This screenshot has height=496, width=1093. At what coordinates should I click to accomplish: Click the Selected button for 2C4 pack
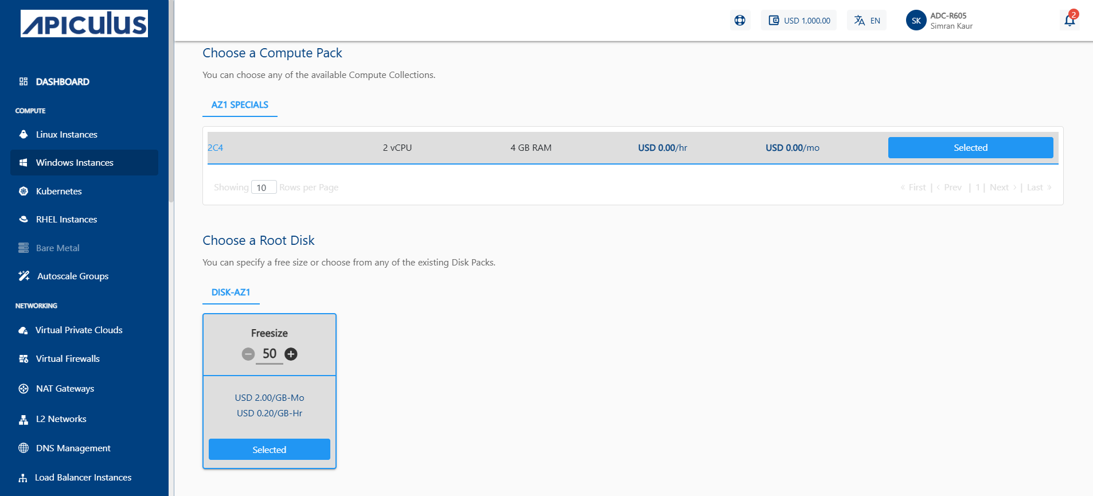[970, 147]
